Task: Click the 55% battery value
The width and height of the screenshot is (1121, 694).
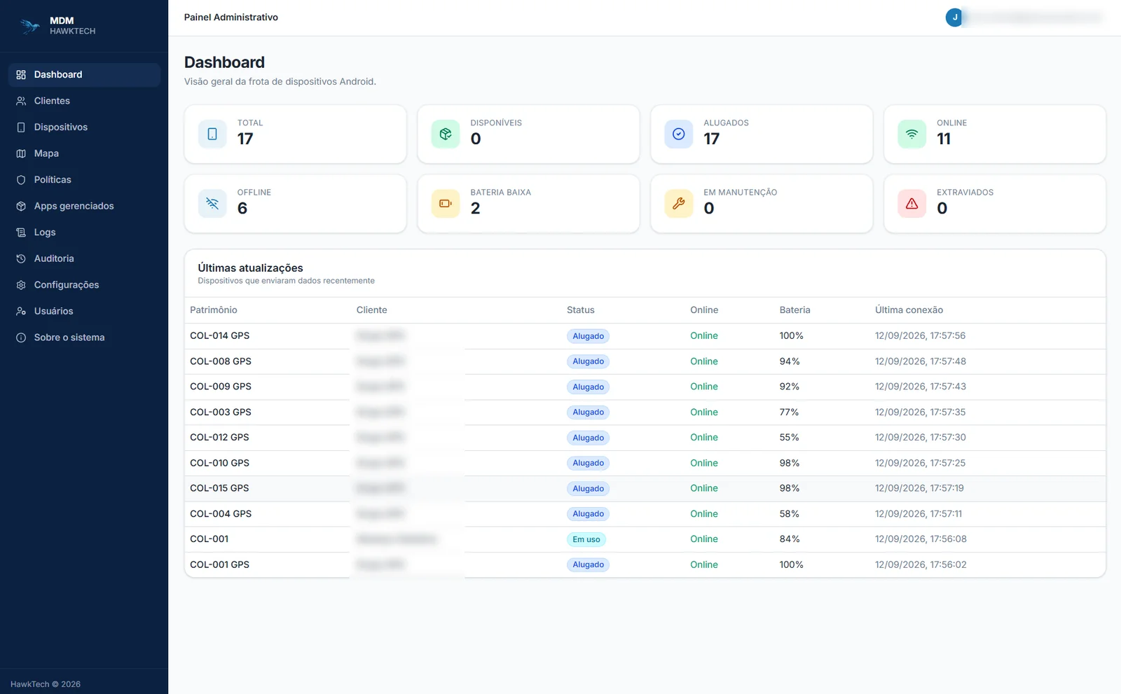Action: tap(789, 438)
